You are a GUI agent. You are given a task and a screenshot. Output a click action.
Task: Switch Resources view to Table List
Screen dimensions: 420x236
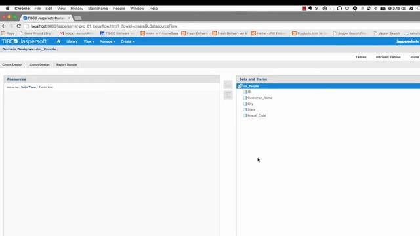tap(46, 87)
